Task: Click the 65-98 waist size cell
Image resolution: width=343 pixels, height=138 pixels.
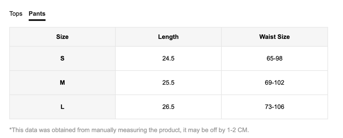Action: coord(275,58)
